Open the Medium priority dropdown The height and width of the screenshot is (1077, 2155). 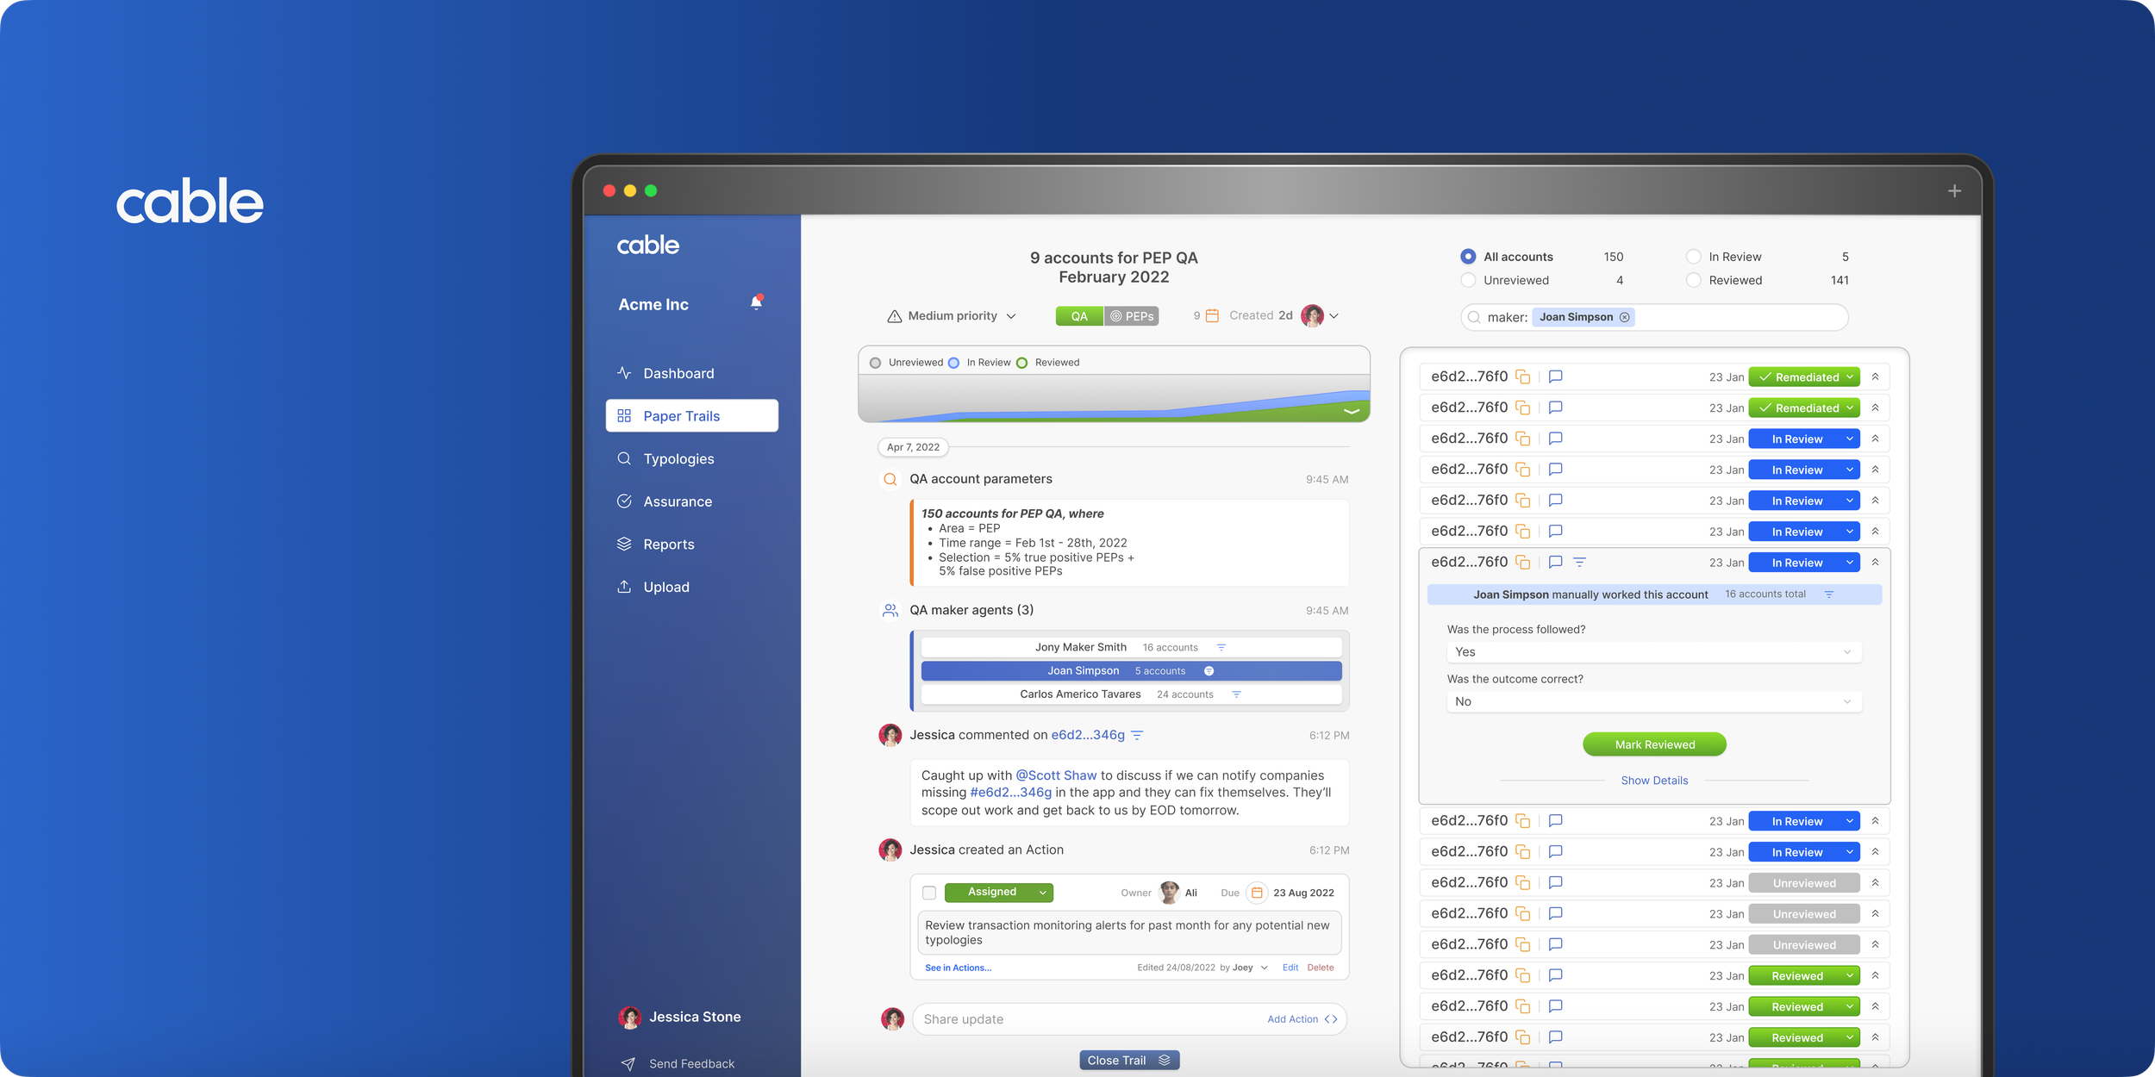952,316
